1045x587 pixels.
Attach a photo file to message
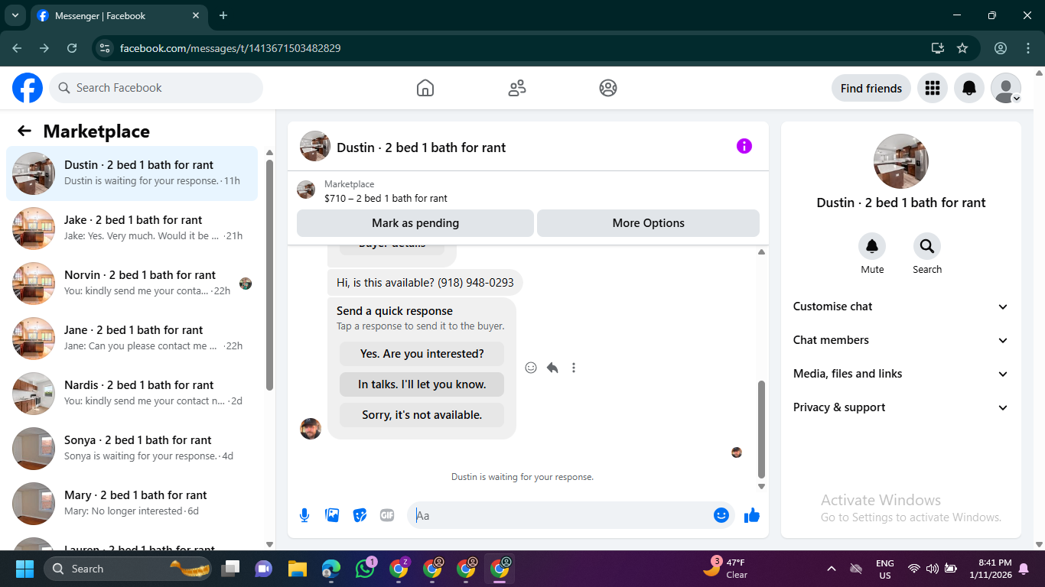[332, 515]
